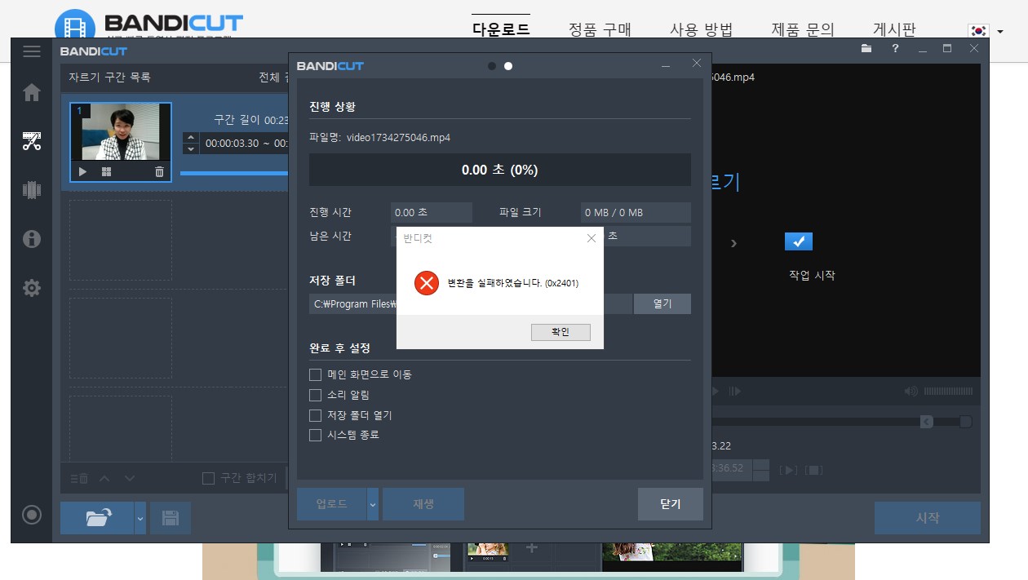
Task: Click the 0.00 초 (0%) progress bar
Action: (x=500, y=170)
